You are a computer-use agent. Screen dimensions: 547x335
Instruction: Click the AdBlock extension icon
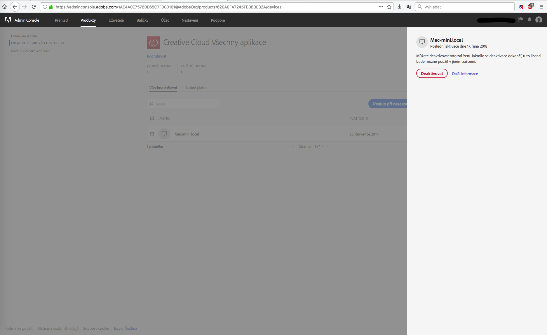[x=530, y=6]
